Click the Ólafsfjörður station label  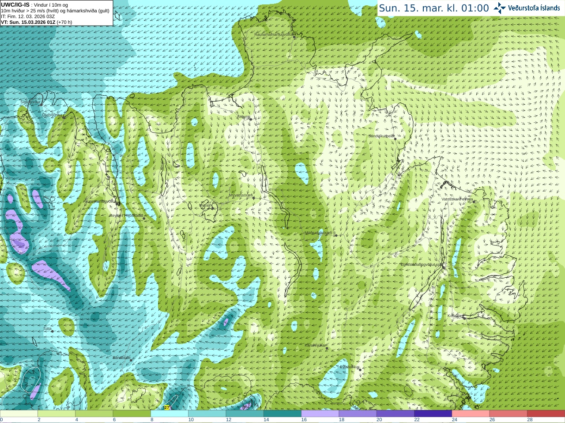point(53,114)
